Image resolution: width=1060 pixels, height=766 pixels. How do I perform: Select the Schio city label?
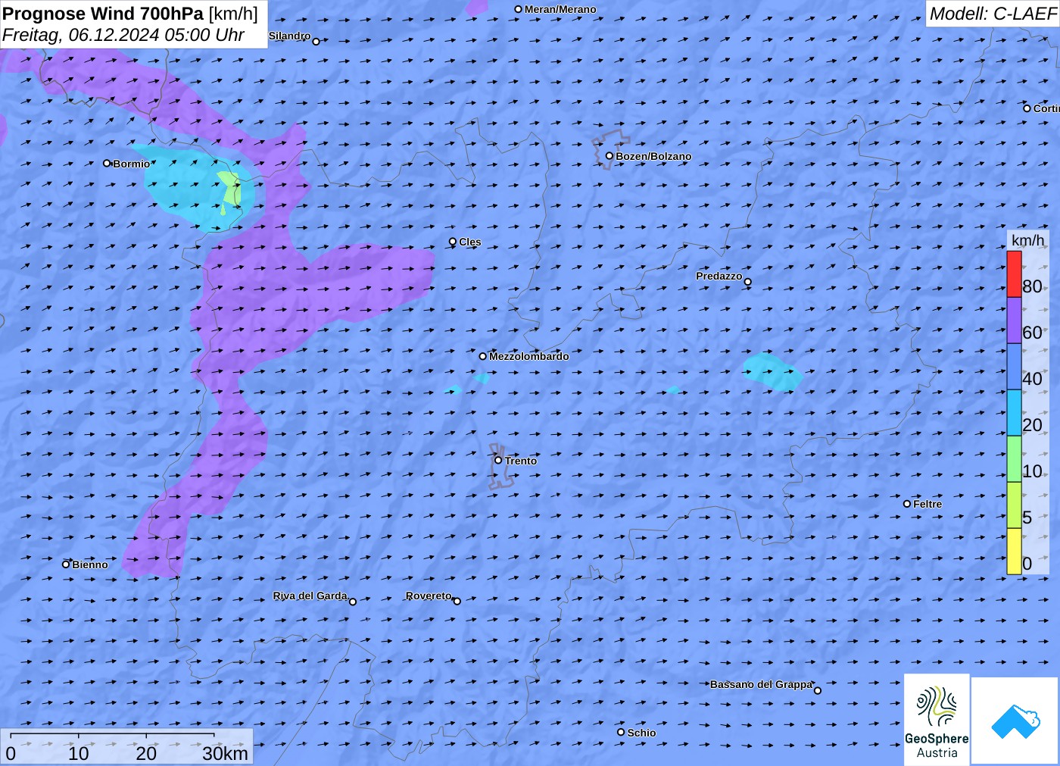pyautogui.click(x=641, y=733)
